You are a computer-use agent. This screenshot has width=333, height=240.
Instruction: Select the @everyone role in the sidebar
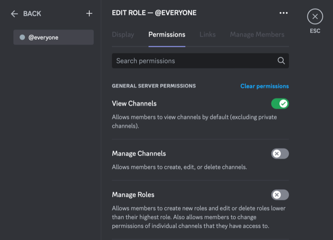(53, 37)
